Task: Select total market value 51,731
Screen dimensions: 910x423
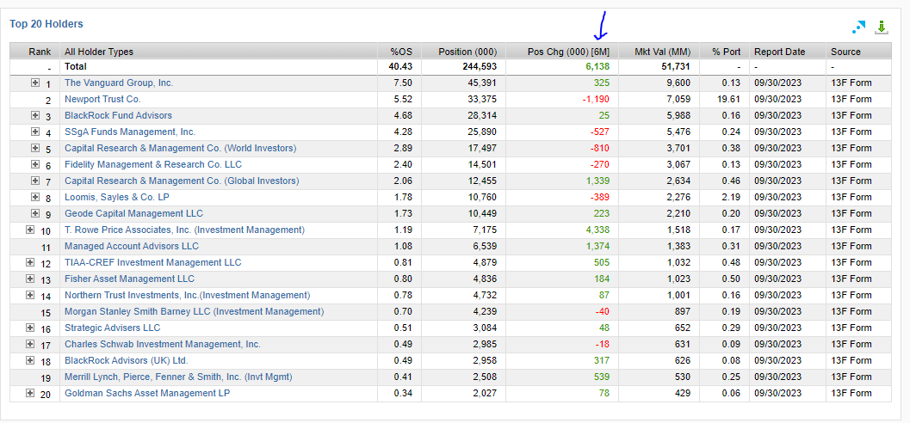Action: point(678,67)
